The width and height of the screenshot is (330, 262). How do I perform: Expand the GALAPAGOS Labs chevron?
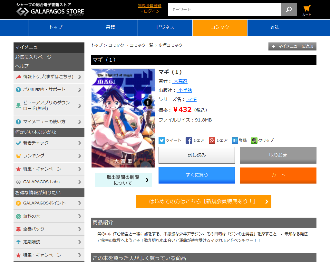point(80,182)
